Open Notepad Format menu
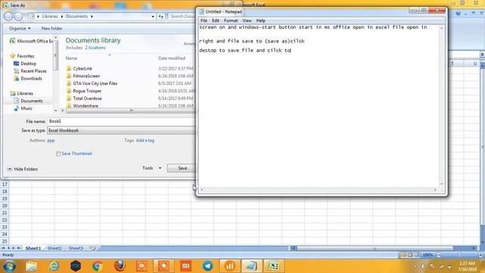 (230, 20)
